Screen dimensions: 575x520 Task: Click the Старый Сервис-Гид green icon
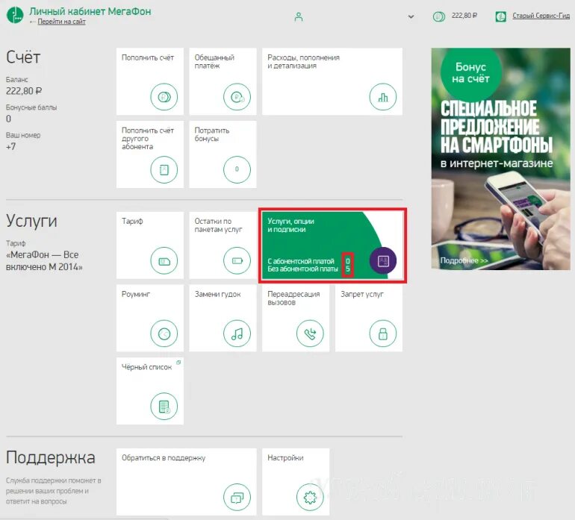pos(500,16)
